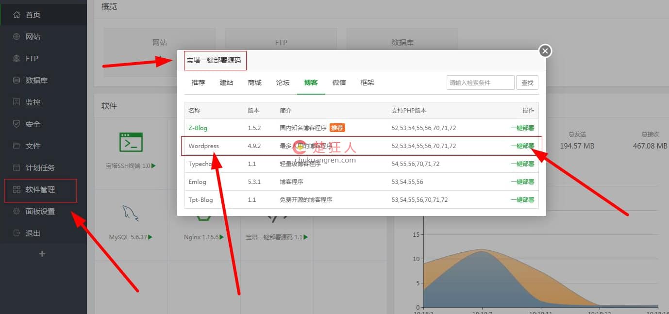Screen dimensions: 669x314
Task: Click 一键部署 for Typecho
Action: [522, 164]
